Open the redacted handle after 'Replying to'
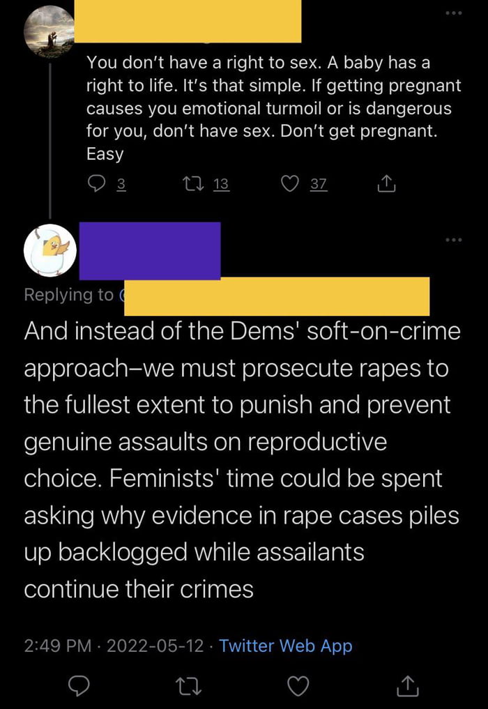This screenshot has height=709, width=488. coord(276,296)
